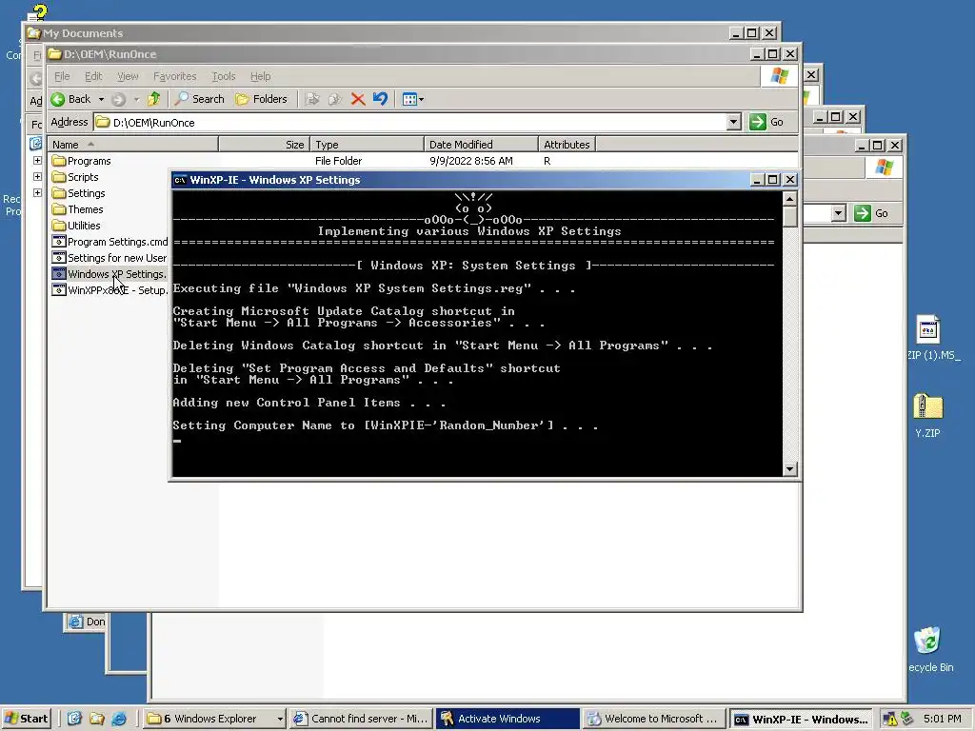Viewport: 975px width, 731px height.
Task: Click scroll down arrow in console window
Action: coord(789,468)
